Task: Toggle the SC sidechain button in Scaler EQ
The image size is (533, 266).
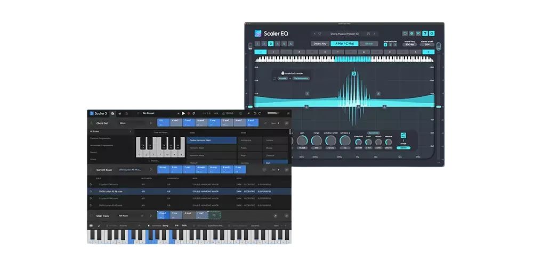Action: pyautogui.click(x=418, y=34)
